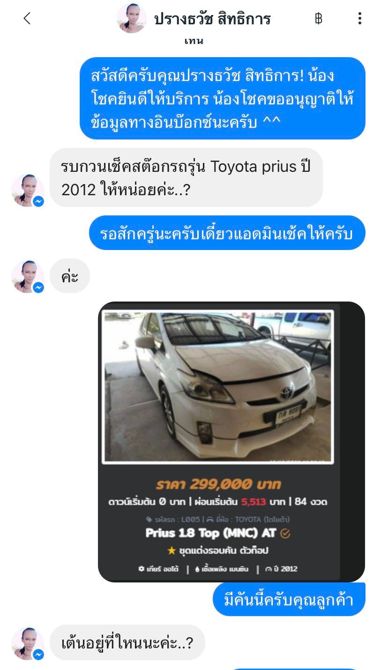This screenshot has width=388, height=670.
Task: Tap the verified check badge beside Prius title
Action: coord(285,533)
